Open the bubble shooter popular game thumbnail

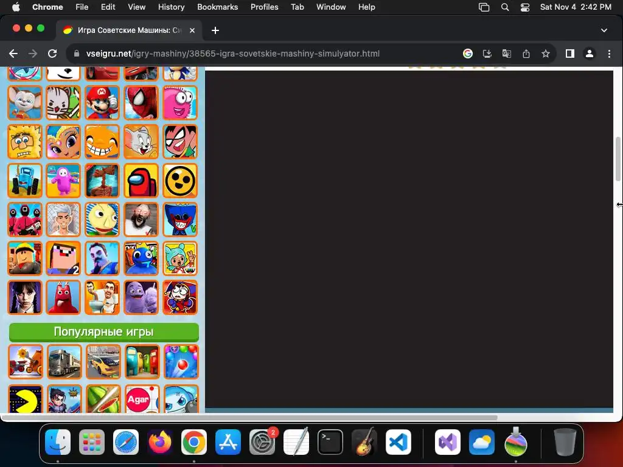[x=181, y=362]
